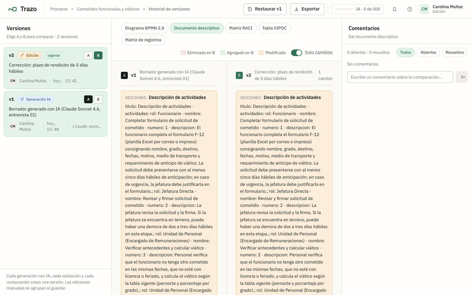
Task: Click Historial de versiones breadcrumb text
Action: [x=169, y=9]
